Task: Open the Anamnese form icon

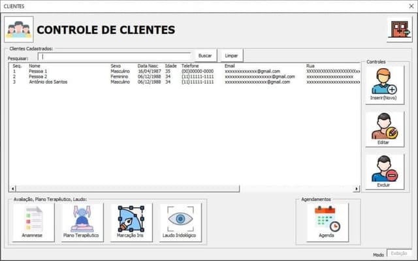Action: coord(33,222)
